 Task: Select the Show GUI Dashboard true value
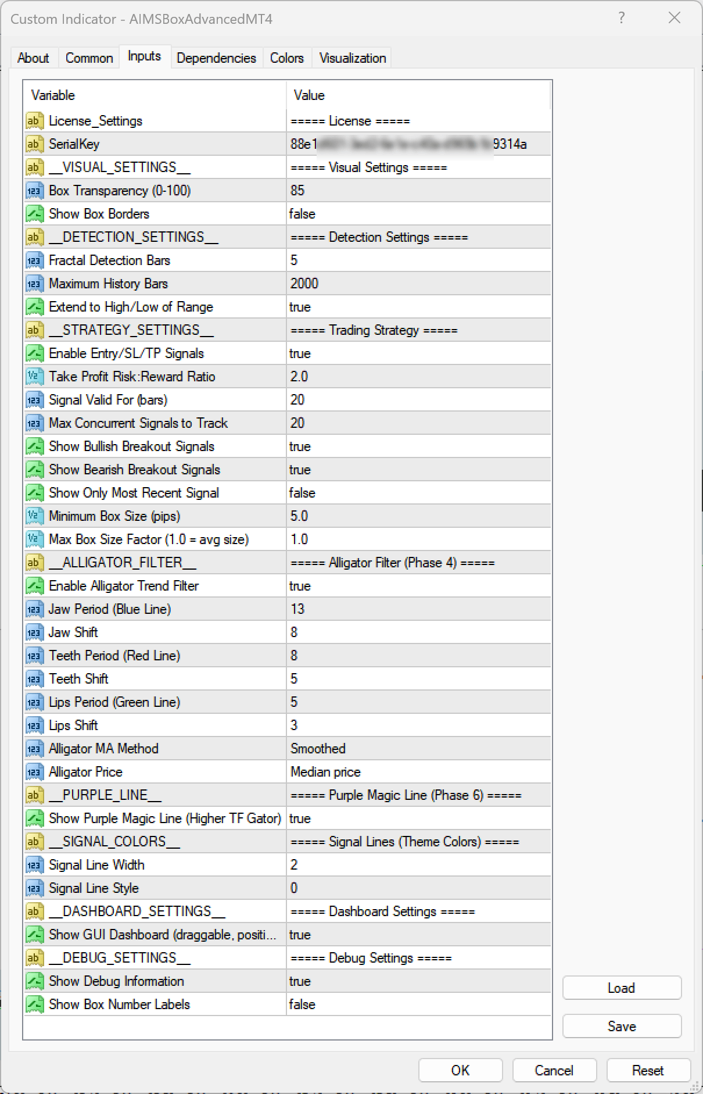[418, 935]
